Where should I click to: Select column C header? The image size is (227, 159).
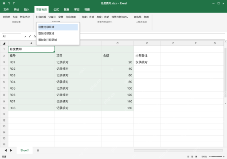click(x=117, y=43)
